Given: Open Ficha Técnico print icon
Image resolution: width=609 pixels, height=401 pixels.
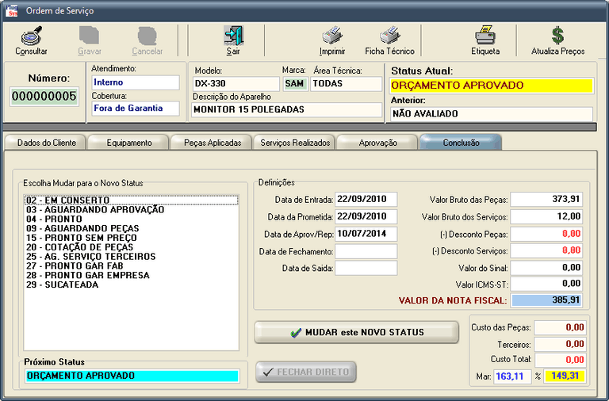Looking at the screenshot, I should [x=389, y=36].
